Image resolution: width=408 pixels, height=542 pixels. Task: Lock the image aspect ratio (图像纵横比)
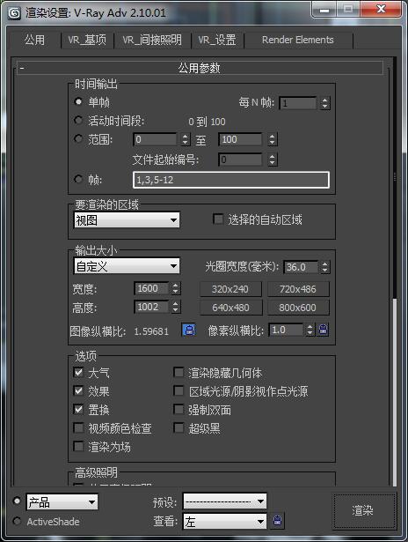pos(189,330)
